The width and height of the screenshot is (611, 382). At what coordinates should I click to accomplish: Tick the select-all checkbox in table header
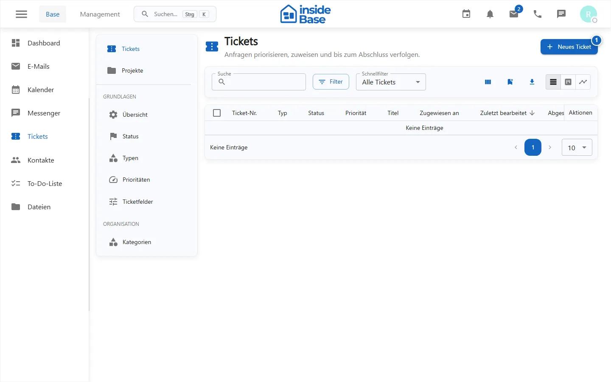217,113
